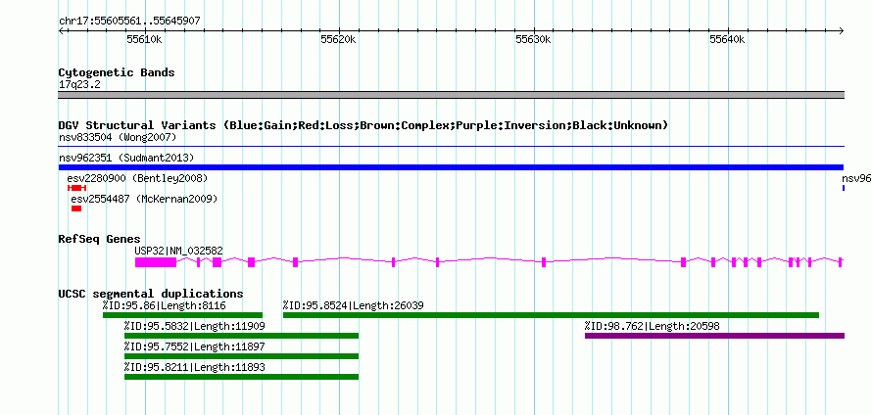
Task: Click the esv2280900 (Bentley2008) label
Action: click(x=137, y=178)
